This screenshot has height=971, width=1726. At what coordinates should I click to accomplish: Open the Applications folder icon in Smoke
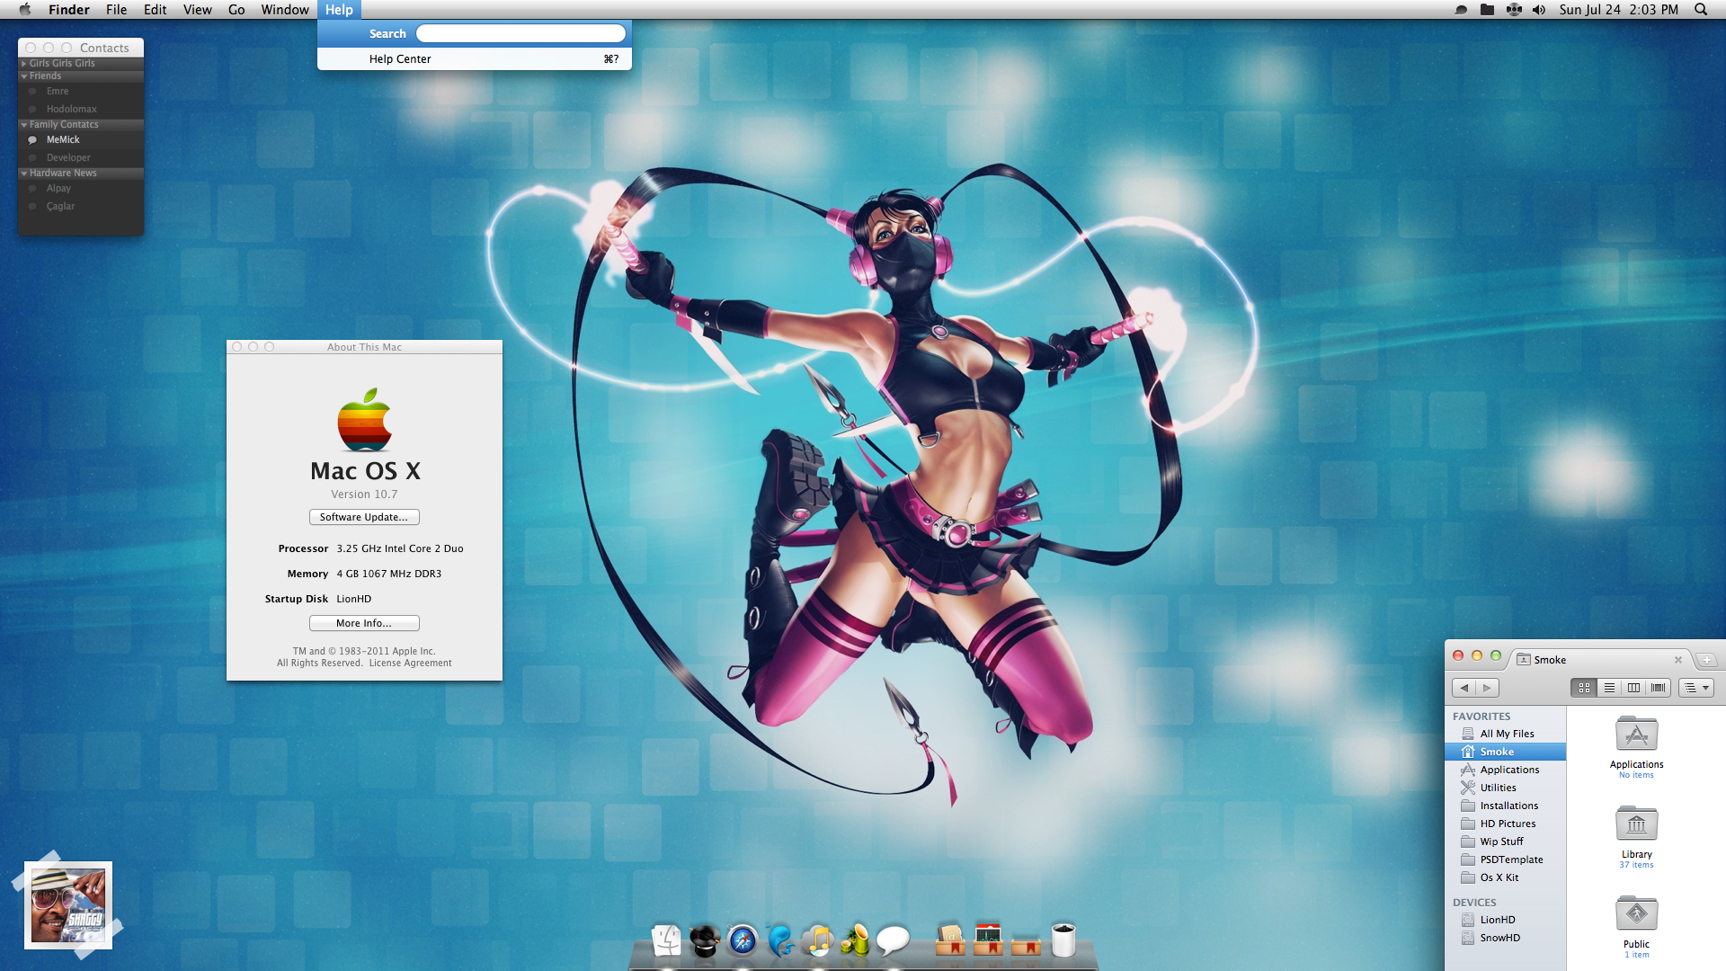click(1636, 735)
